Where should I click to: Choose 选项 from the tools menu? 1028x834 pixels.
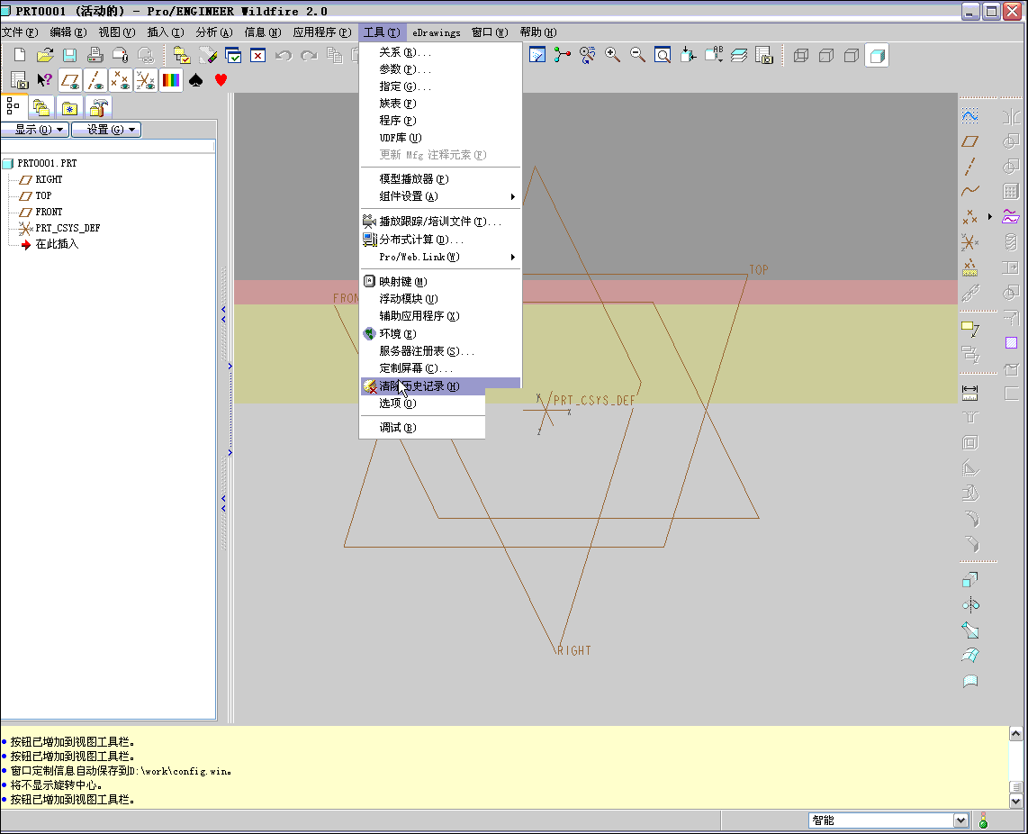click(x=423, y=403)
